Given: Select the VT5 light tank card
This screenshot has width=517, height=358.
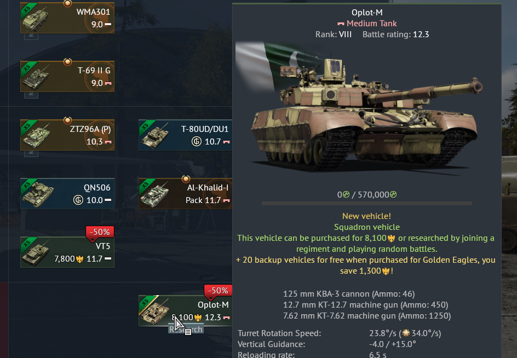Looking at the screenshot, I should click(x=67, y=252).
